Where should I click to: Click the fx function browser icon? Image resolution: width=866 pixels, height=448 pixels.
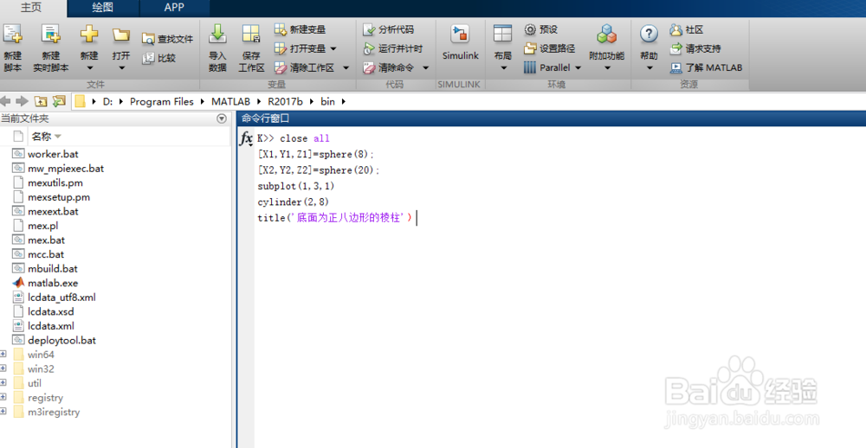pos(246,139)
